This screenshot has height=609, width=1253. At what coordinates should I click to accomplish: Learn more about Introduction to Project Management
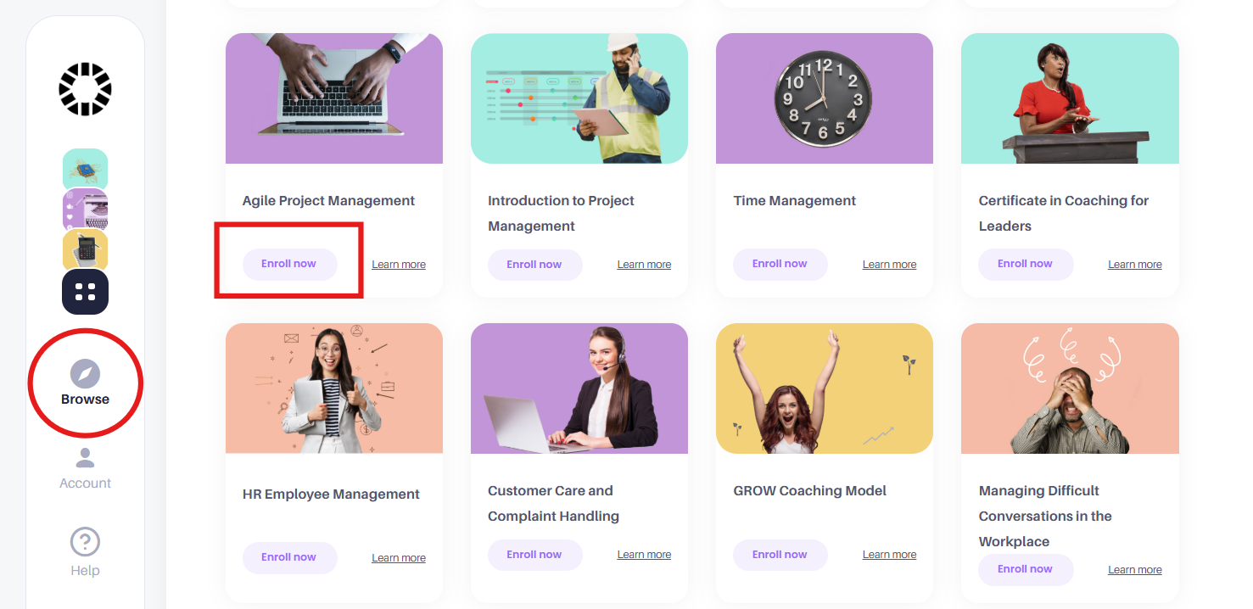point(644,265)
